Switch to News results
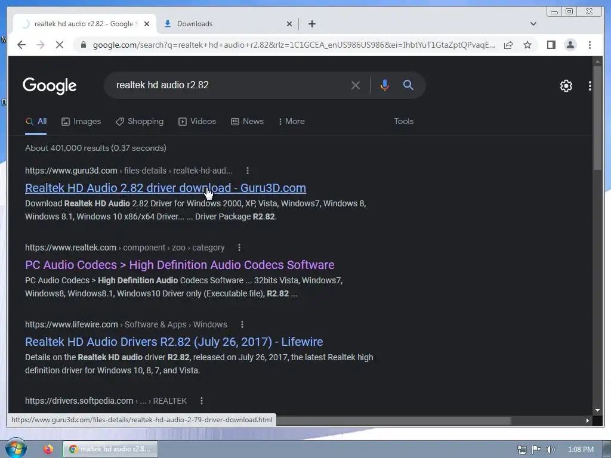This screenshot has width=611, height=458. [x=247, y=122]
